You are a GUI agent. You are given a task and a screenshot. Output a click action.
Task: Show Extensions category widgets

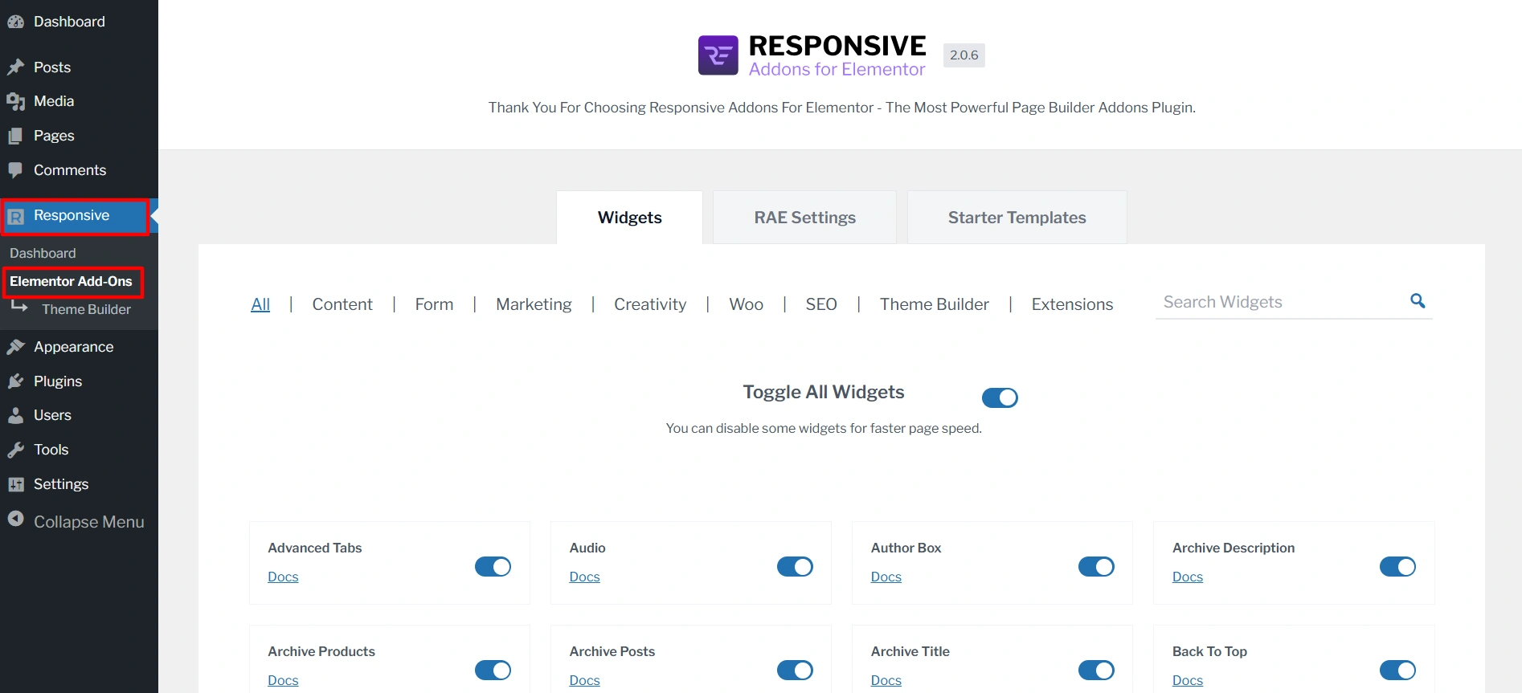tap(1072, 304)
